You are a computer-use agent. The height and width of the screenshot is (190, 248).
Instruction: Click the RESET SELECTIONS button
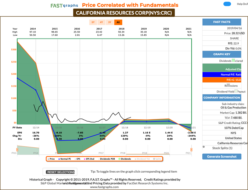point(60,172)
